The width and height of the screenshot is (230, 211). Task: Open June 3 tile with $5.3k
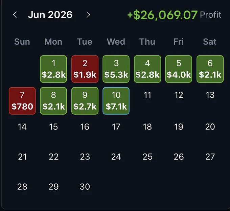[x=116, y=69]
